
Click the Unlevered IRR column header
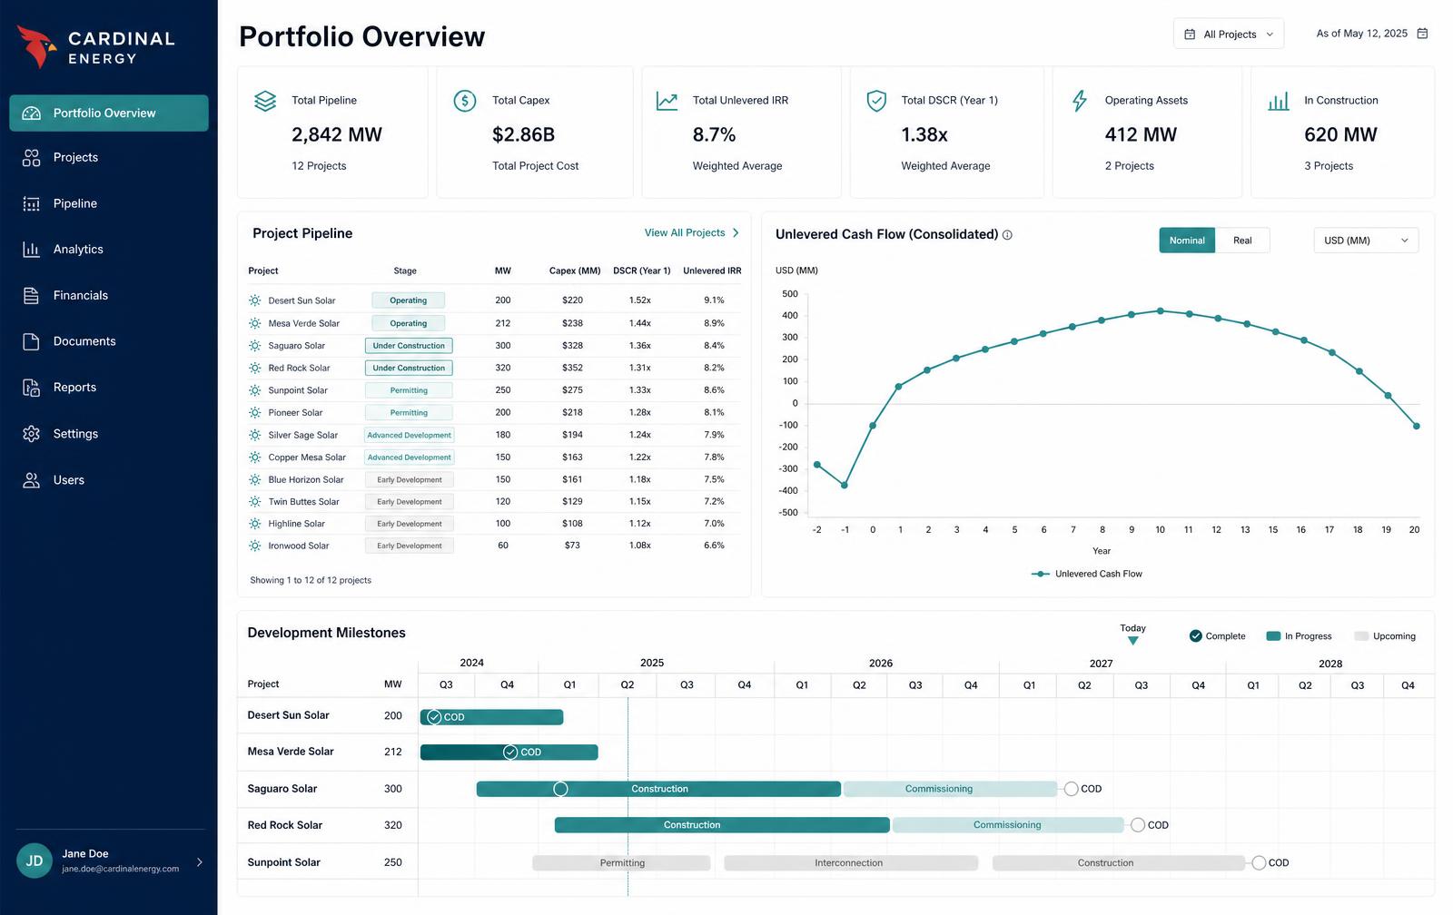point(712,271)
